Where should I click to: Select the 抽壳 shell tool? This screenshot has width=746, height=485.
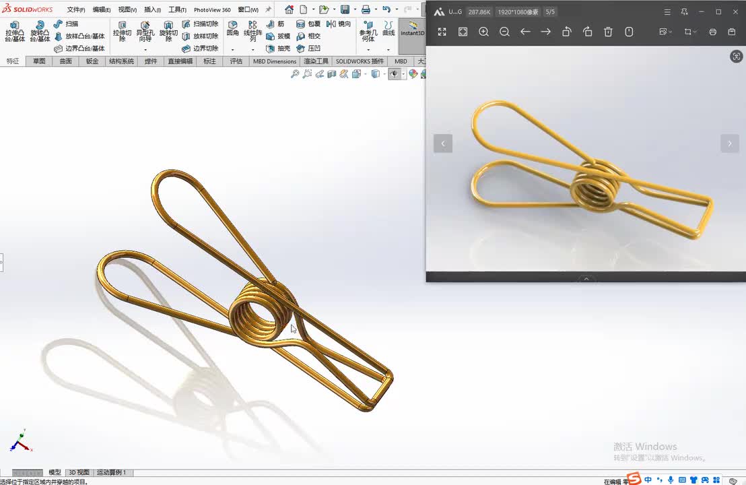(x=278, y=48)
